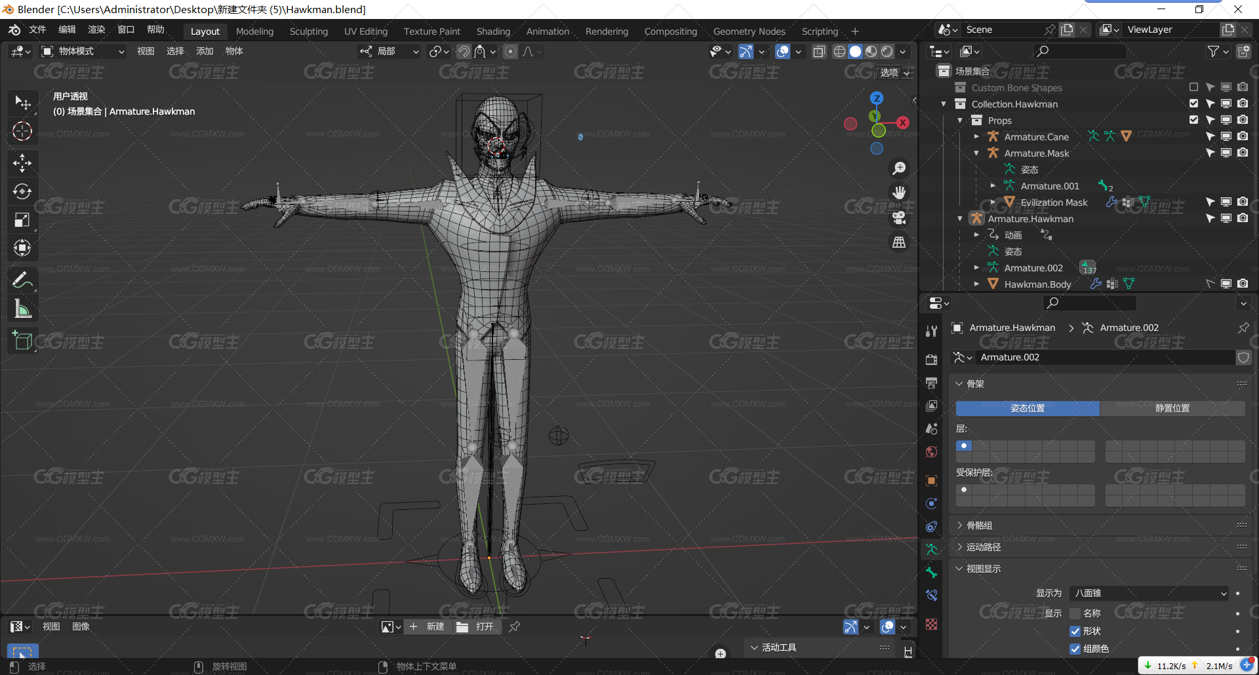Expand the 运动路径 panel
Image resolution: width=1259 pixels, height=675 pixels.
pos(959,547)
